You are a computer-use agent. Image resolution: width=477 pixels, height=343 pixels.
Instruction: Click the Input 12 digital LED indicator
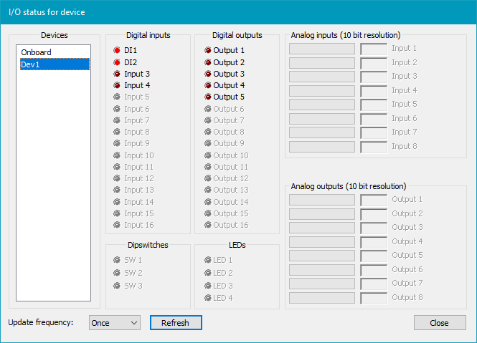[x=117, y=178]
